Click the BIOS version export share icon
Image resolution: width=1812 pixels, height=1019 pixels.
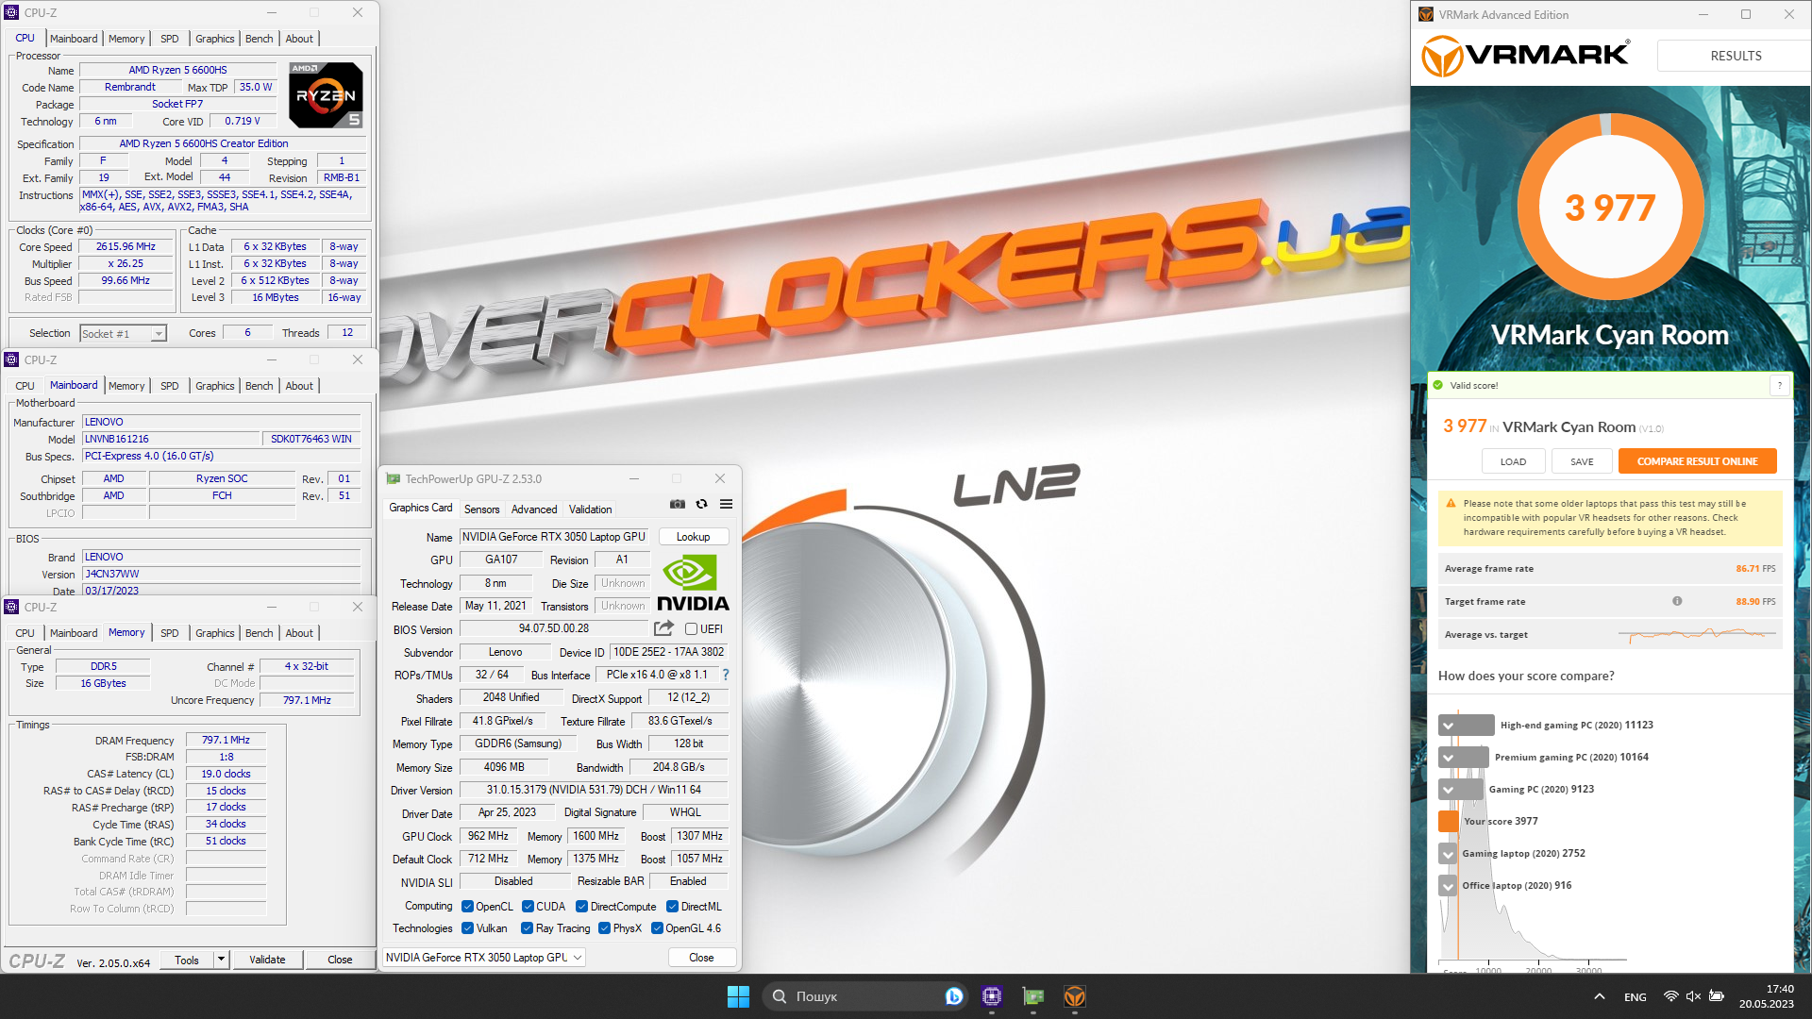coord(664,628)
